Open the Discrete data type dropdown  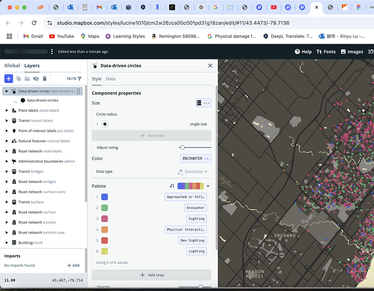tap(192, 172)
